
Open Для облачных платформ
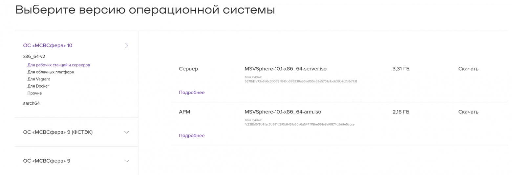point(51,72)
